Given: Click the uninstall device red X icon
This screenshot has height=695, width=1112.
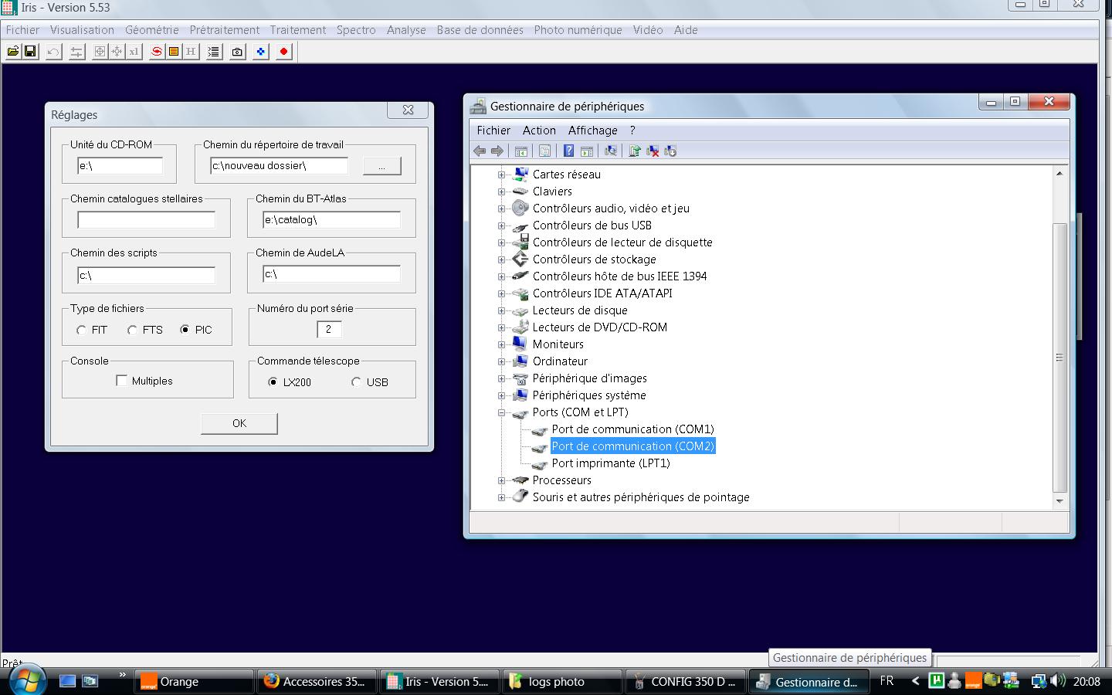Looking at the screenshot, I should coord(653,151).
